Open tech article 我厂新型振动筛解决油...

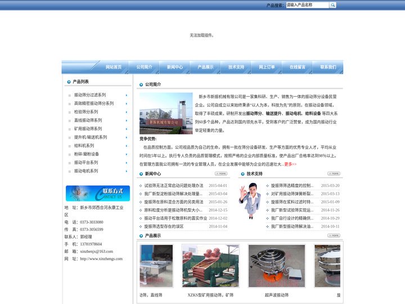(292, 226)
